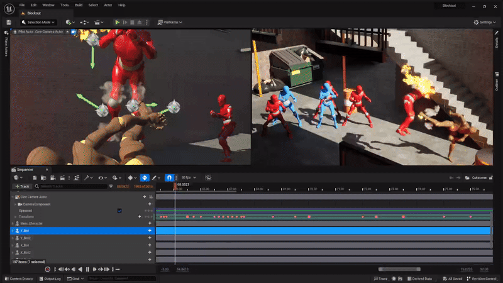The width and height of the screenshot is (503, 283).
Task: Toggle the Sequencer snapping magnet icon
Action: point(169,178)
